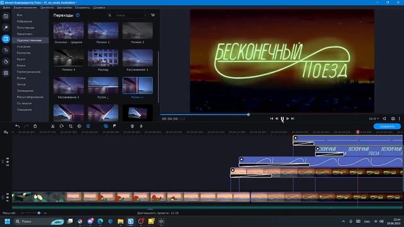Click the Undo arrow in timeline toolbar
The width and height of the screenshot is (404, 227).
(x=17, y=126)
